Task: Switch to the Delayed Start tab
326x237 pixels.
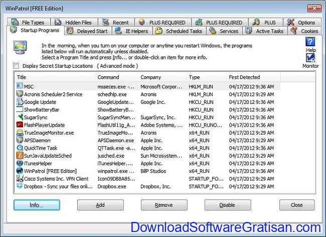Action: [x=88, y=31]
